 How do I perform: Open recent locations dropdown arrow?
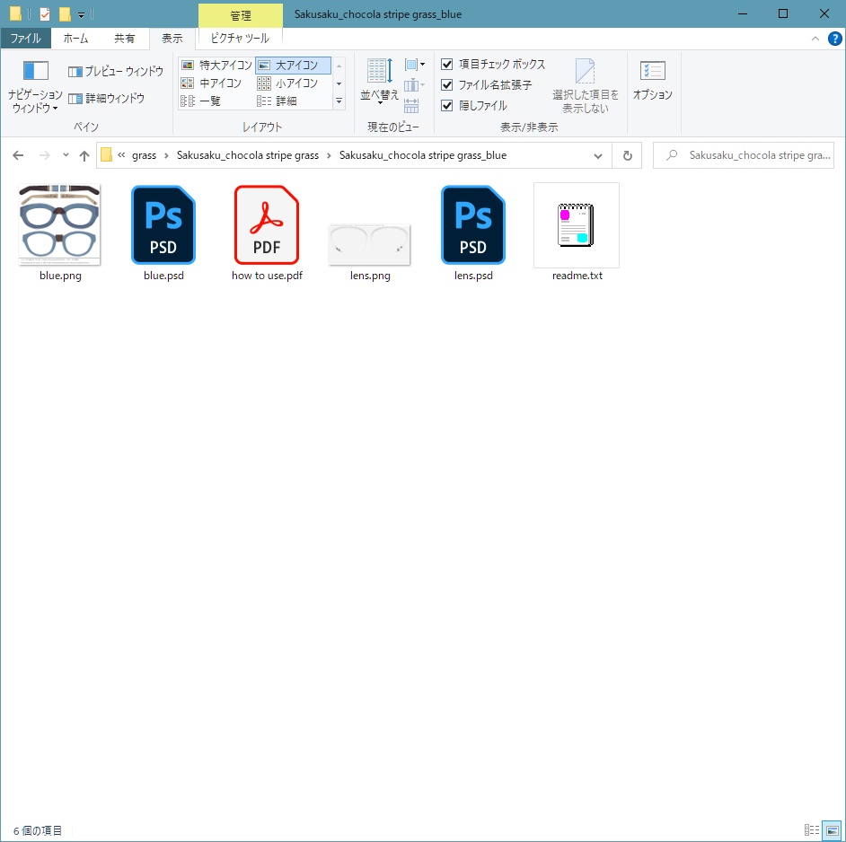click(66, 155)
